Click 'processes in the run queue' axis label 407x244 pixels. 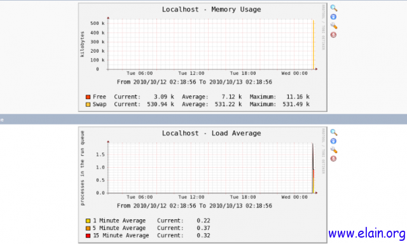pos(82,168)
